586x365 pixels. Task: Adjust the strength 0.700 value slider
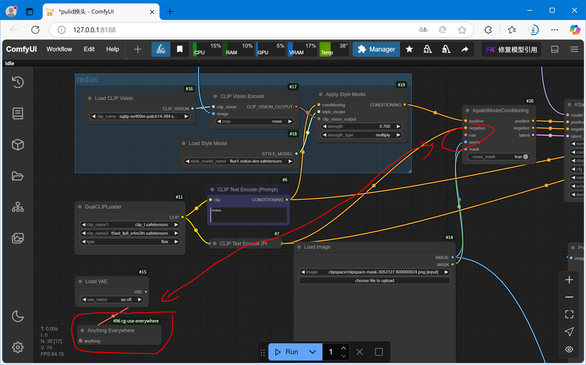[x=361, y=126]
